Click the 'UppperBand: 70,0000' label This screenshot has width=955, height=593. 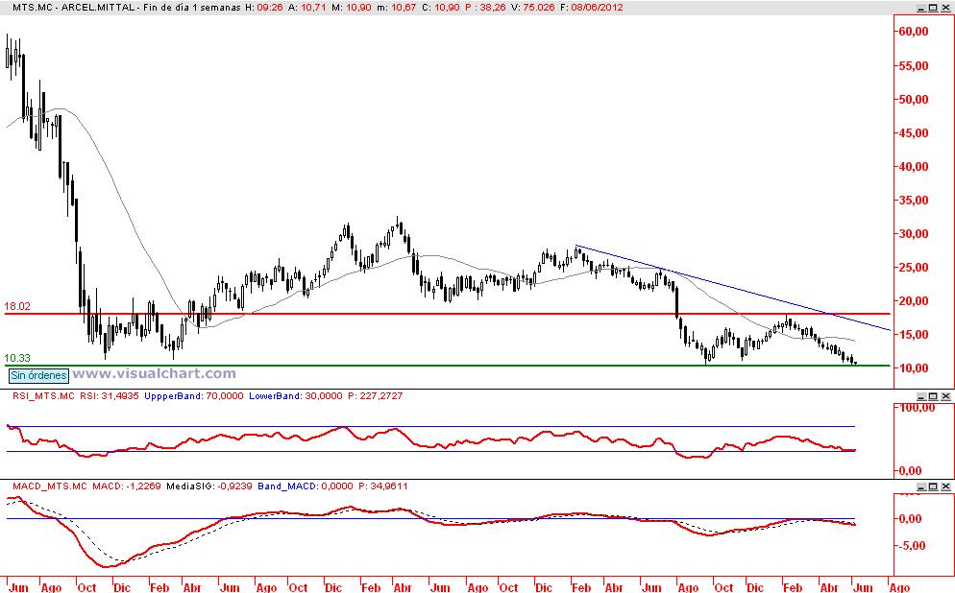(x=194, y=396)
